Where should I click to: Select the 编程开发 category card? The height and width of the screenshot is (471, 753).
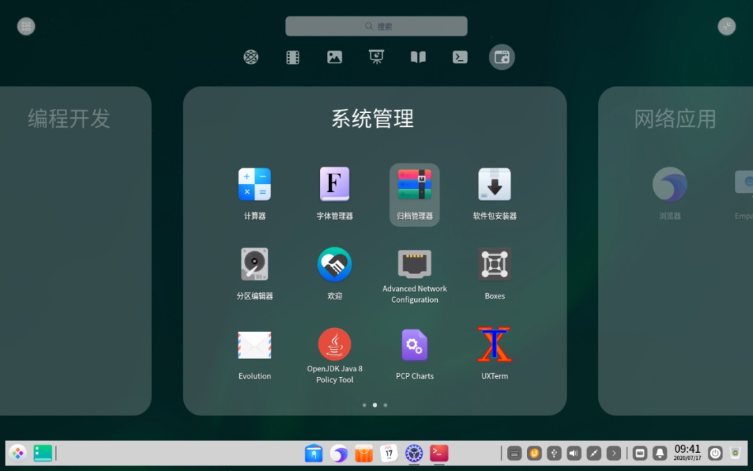pyautogui.click(x=75, y=251)
